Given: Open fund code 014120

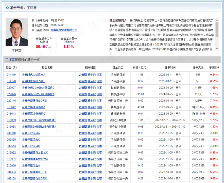Looking at the screenshot, I should (11, 81).
